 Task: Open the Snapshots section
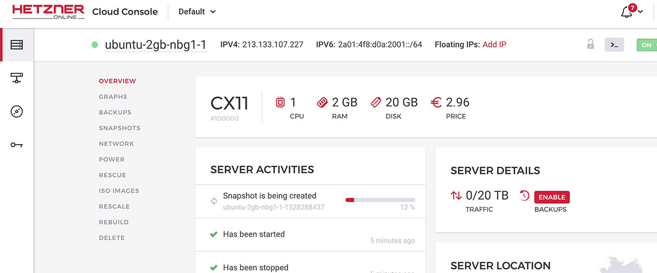[119, 128]
